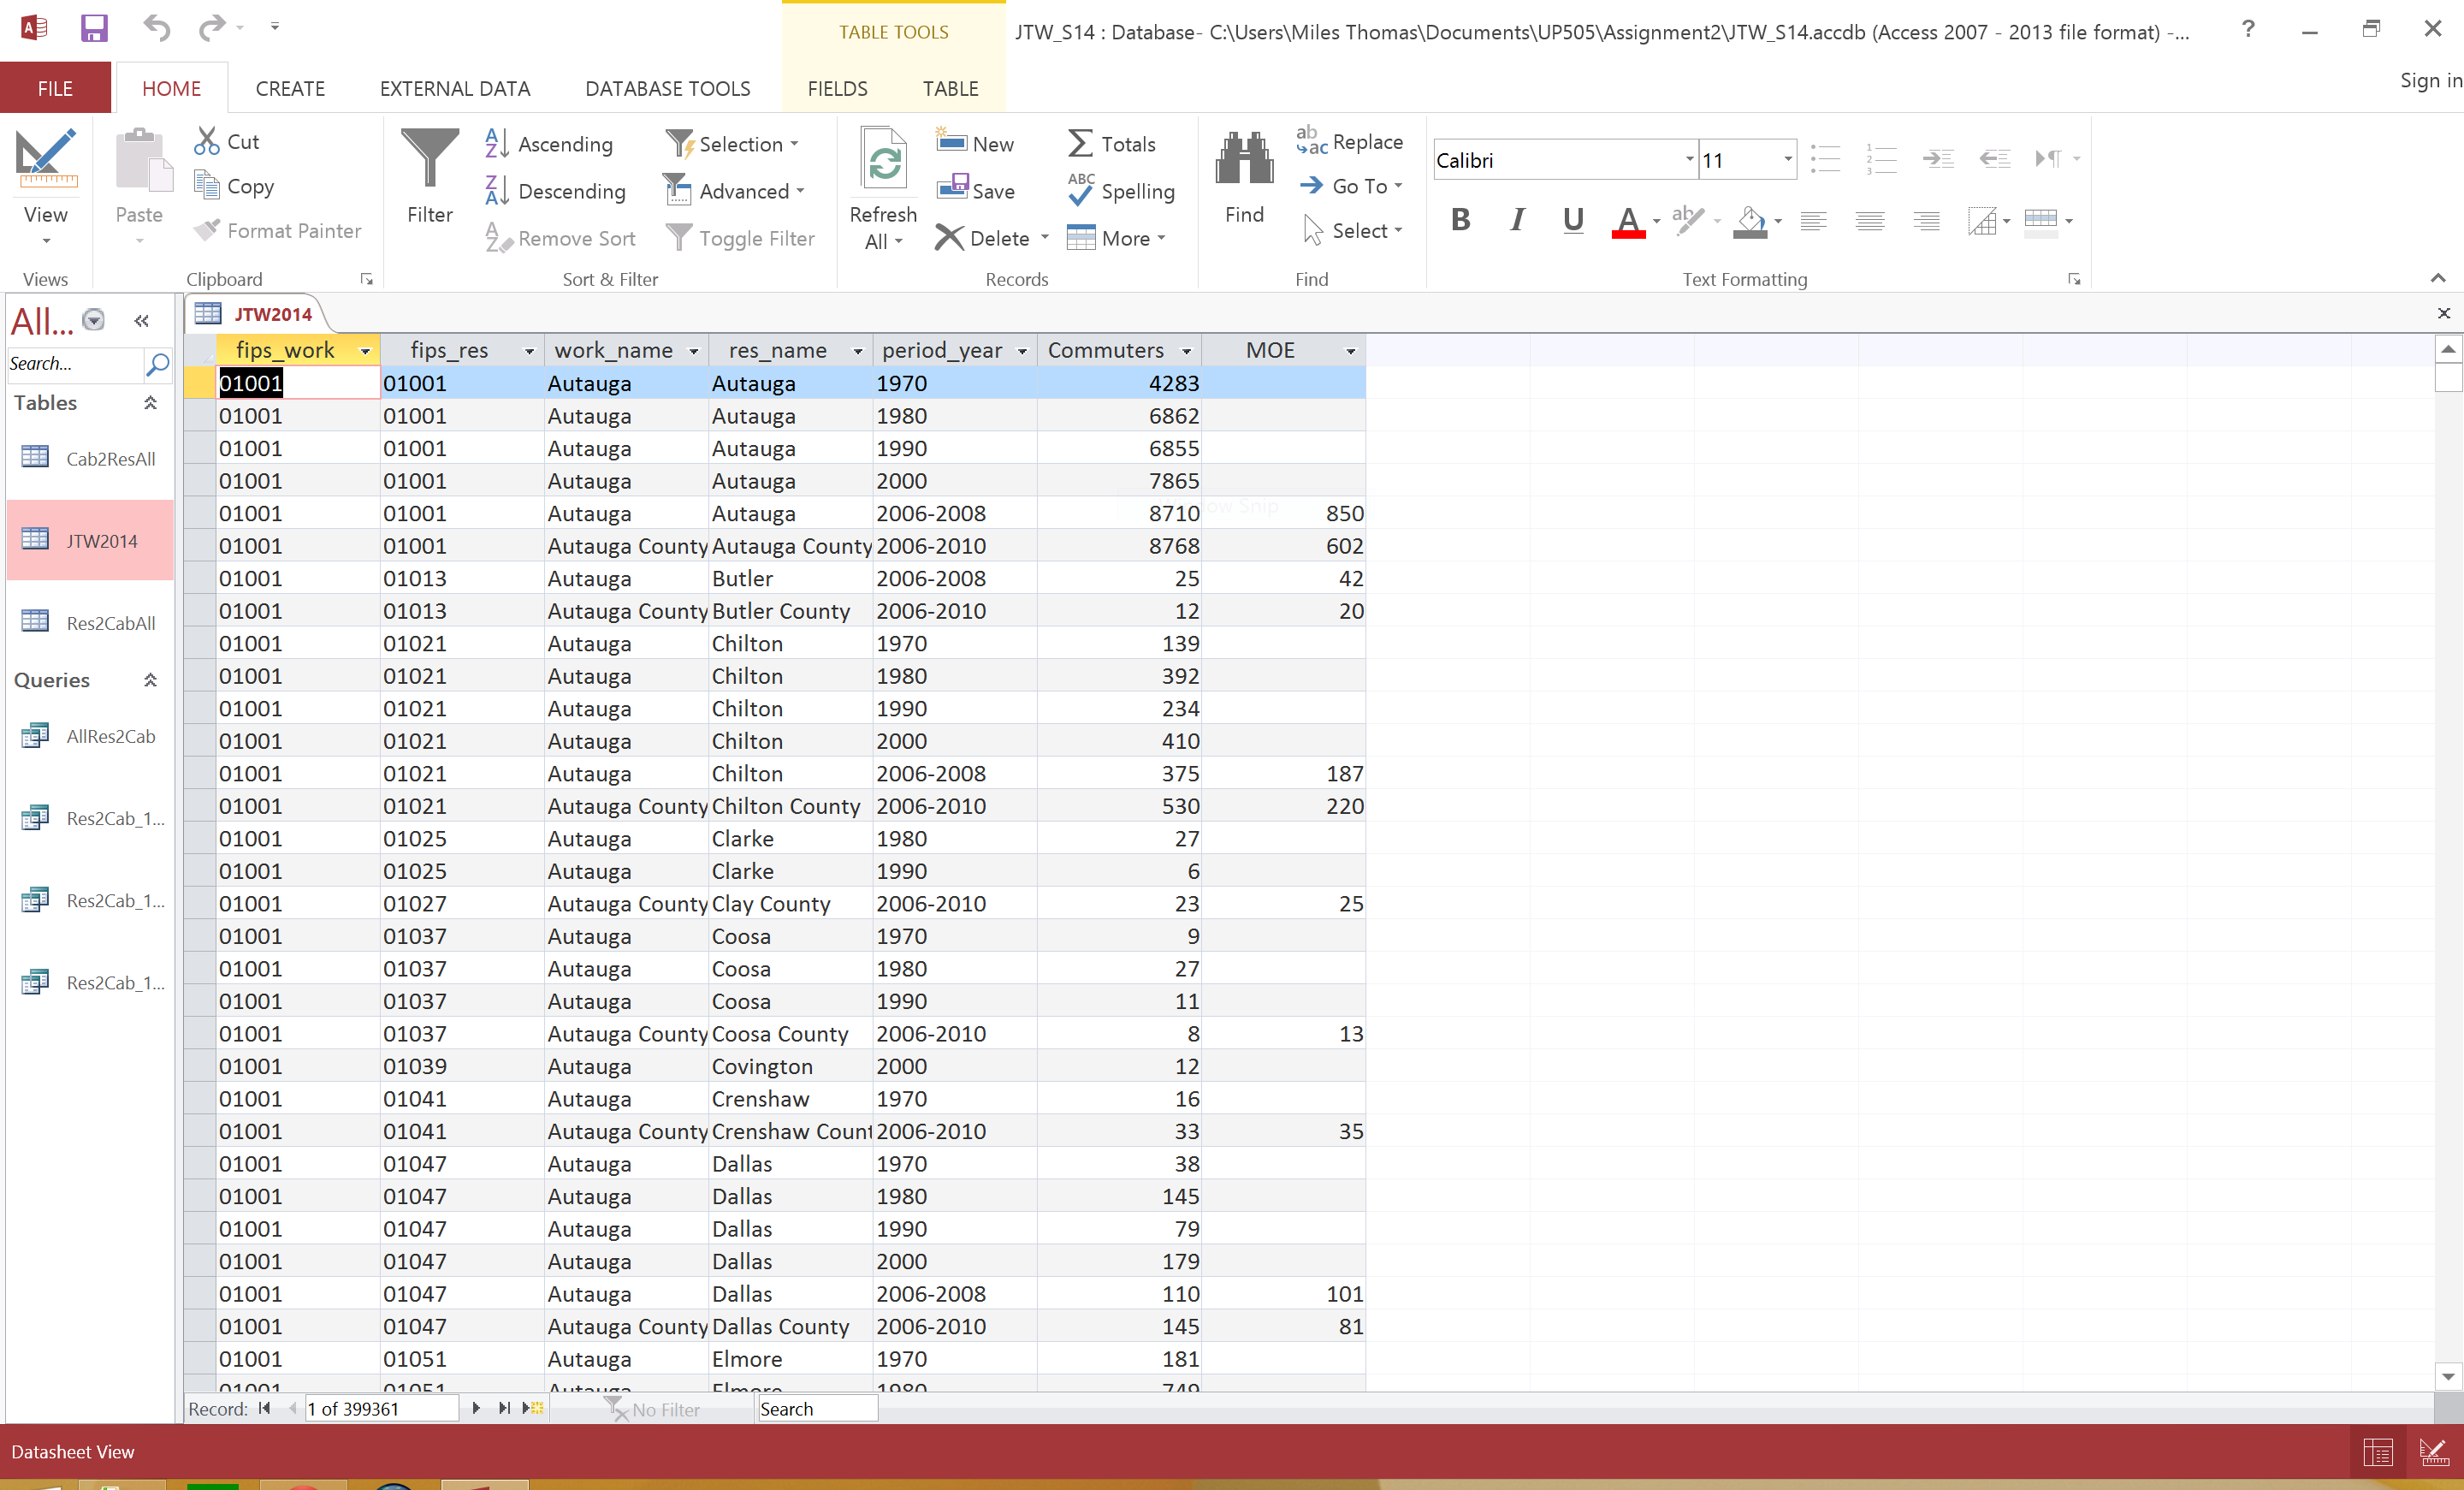Click the numbered list icon

(1881, 159)
